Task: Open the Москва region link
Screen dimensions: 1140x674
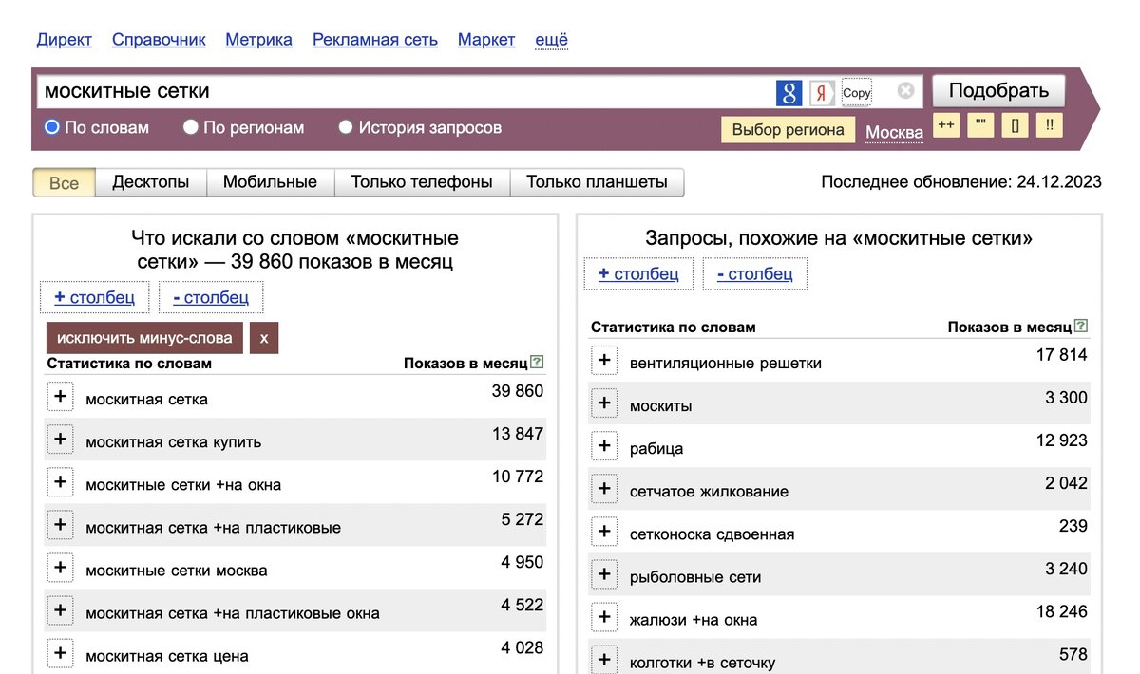Action: tap(894, 132)
